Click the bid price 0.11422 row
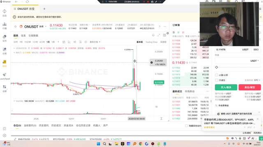 pos(190,68)
